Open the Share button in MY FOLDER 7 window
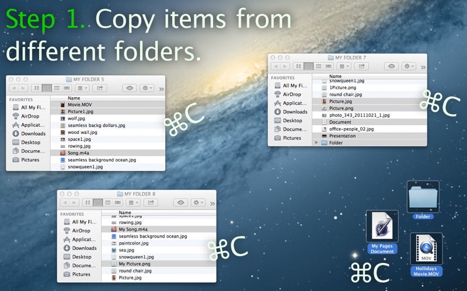The image size is (467, 291). (361, 66)
